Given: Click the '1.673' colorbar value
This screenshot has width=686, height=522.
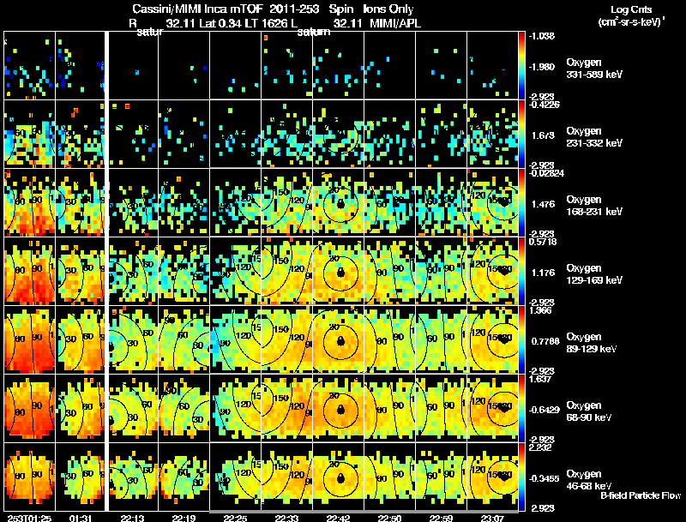Looking at the screenshot, I should click(543, 135).
